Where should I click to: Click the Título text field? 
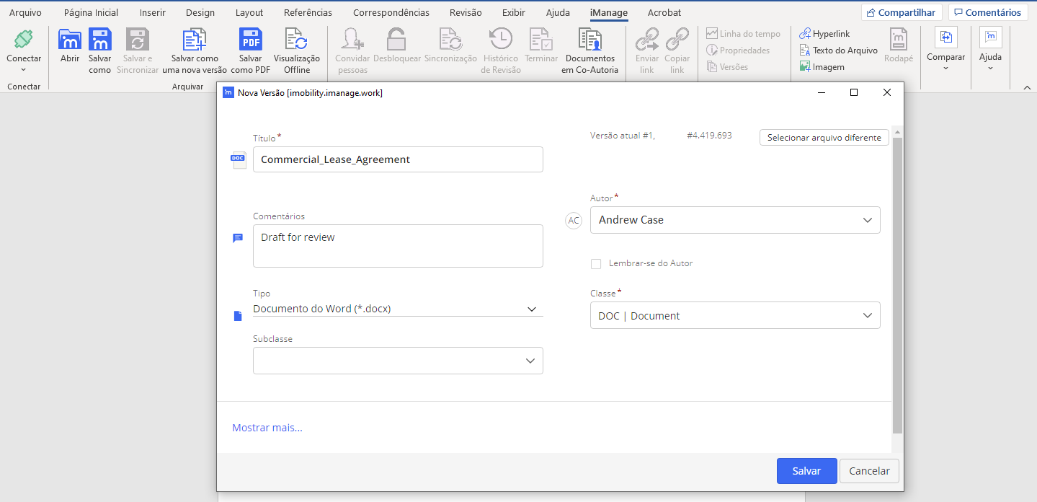pyautogui.click(x=397, y=159)
